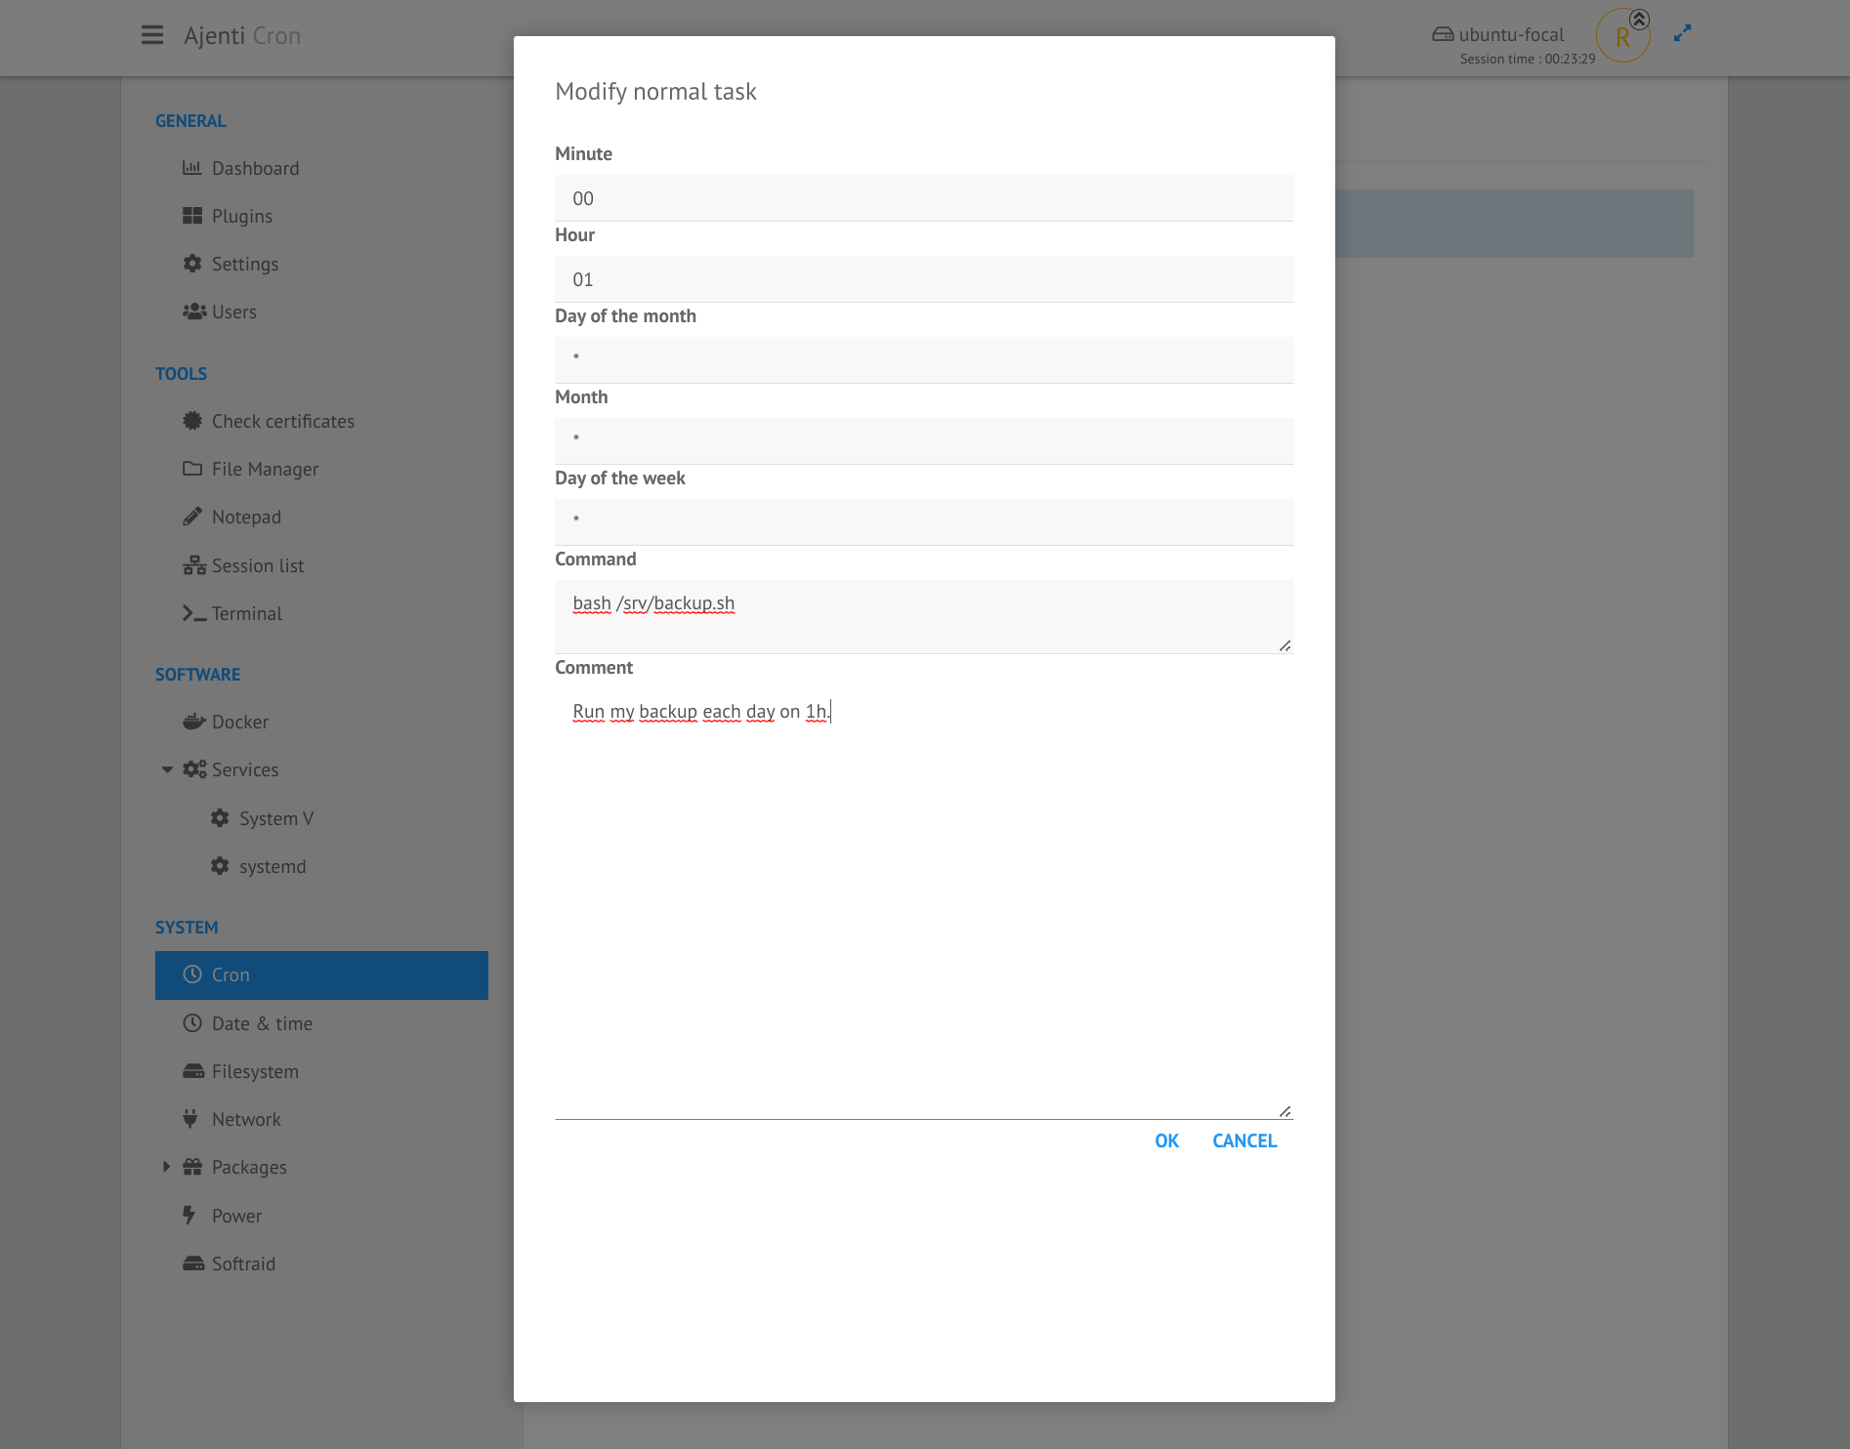Collapse the Services tree arrow

tap(167, 770)
